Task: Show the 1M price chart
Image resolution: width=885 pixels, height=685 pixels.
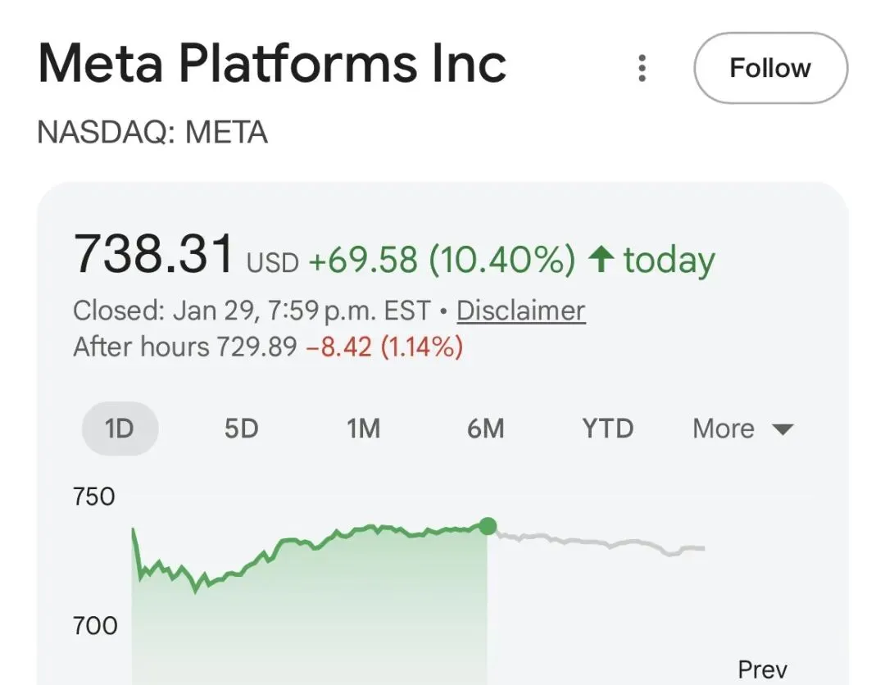Action: point(363,429)
